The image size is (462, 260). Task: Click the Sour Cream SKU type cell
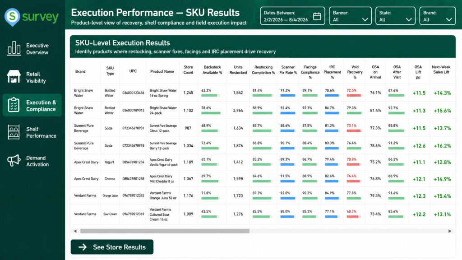[110, 214]
